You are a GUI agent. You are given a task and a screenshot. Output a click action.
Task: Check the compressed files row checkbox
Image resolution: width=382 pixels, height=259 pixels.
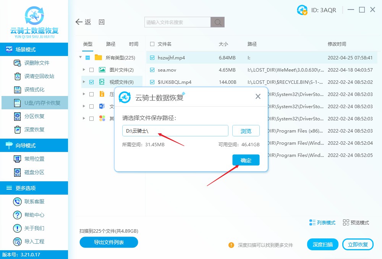(x=92, y=94)
